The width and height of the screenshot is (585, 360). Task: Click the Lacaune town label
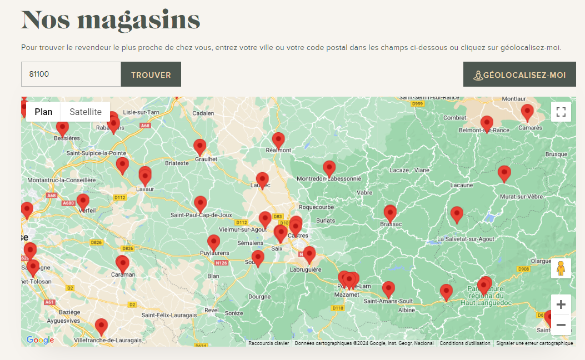(462, 185)
